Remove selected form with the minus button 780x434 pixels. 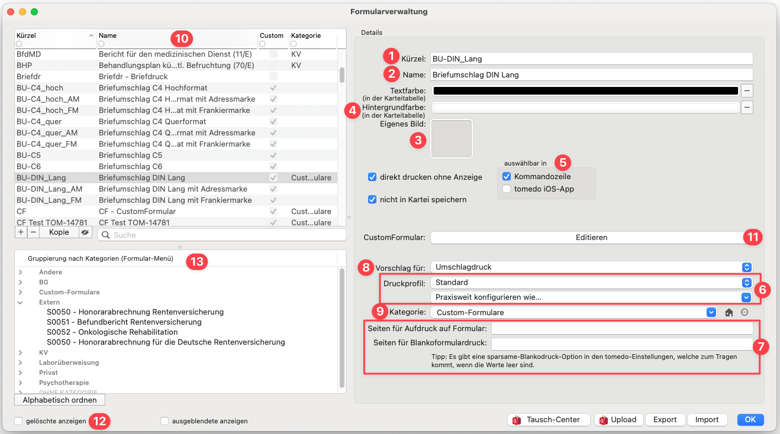(x=33, y=232)
